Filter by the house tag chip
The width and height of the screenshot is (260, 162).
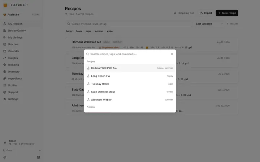tap(79, 31)
